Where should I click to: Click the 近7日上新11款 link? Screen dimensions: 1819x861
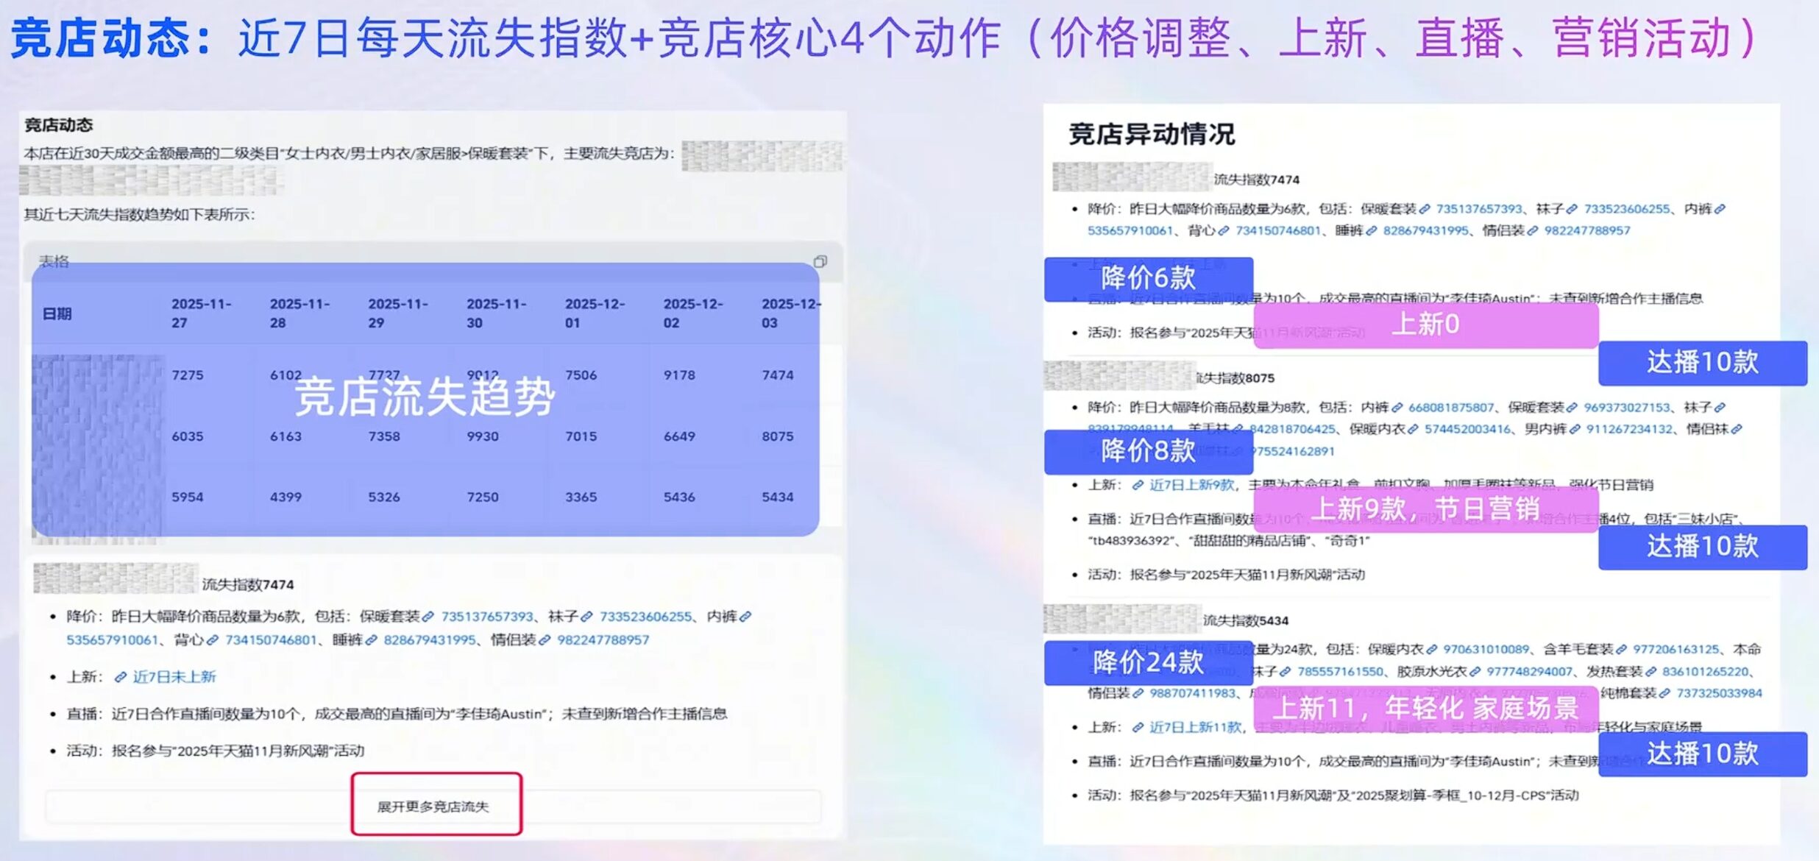(x=1196, y=727)
